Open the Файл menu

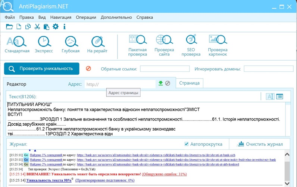[x=10, y=17]
